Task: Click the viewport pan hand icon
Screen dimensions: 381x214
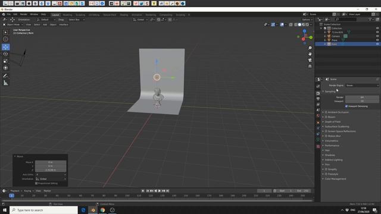Action: pyautogui.click(x=310, y=54)
